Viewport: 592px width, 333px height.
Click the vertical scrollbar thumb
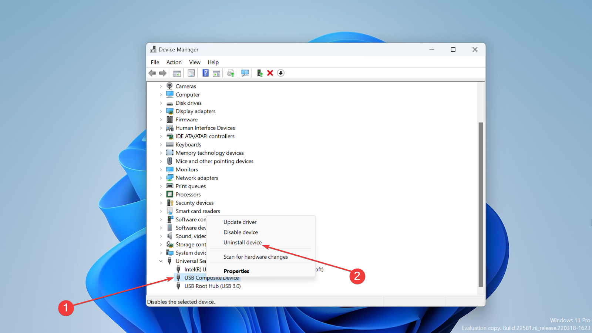tap(481, 205)
